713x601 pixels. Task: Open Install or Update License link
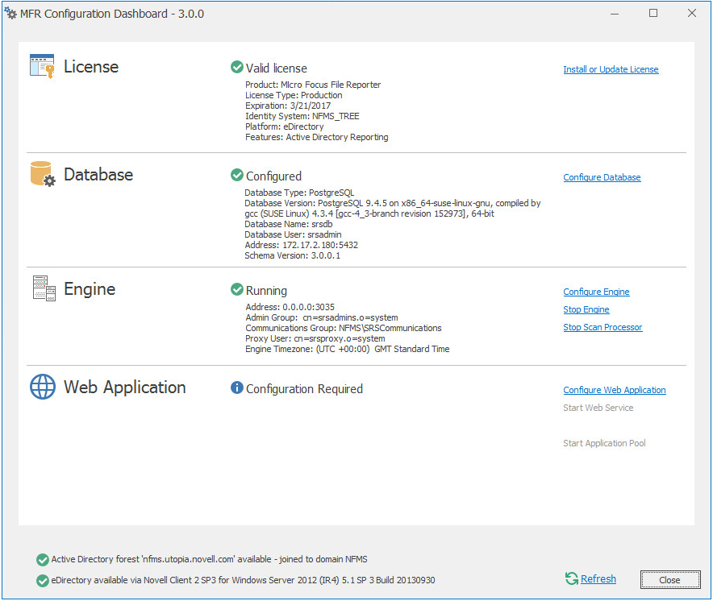[x=611, y=70]
